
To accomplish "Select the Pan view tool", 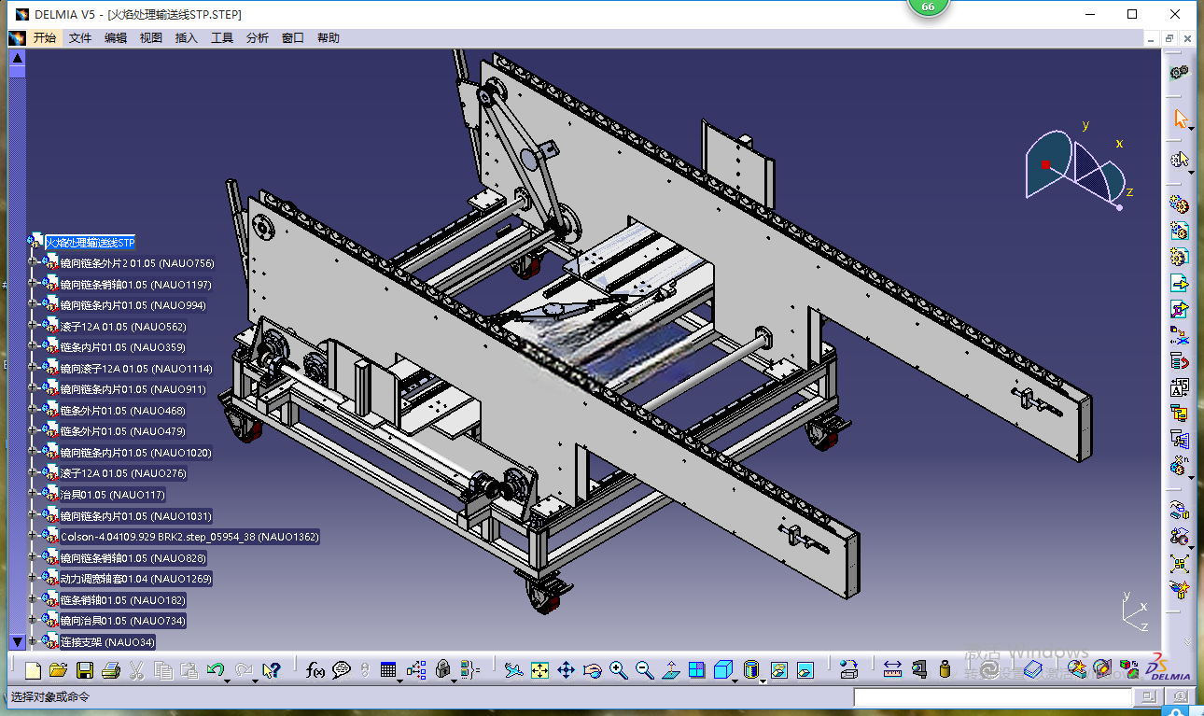I will tap(566, 669).
